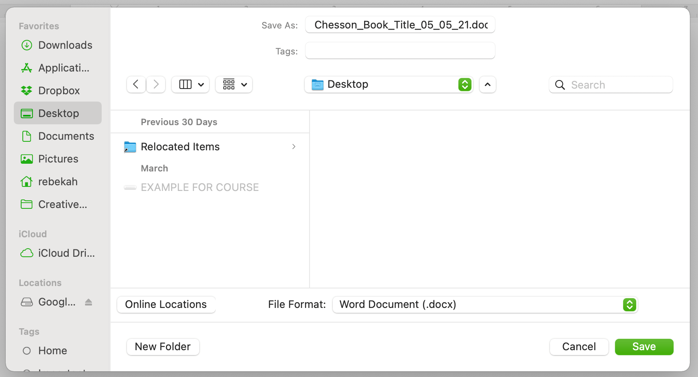Create a New Folder
This screenshot has height=377, width=698.
click(163, 347)
